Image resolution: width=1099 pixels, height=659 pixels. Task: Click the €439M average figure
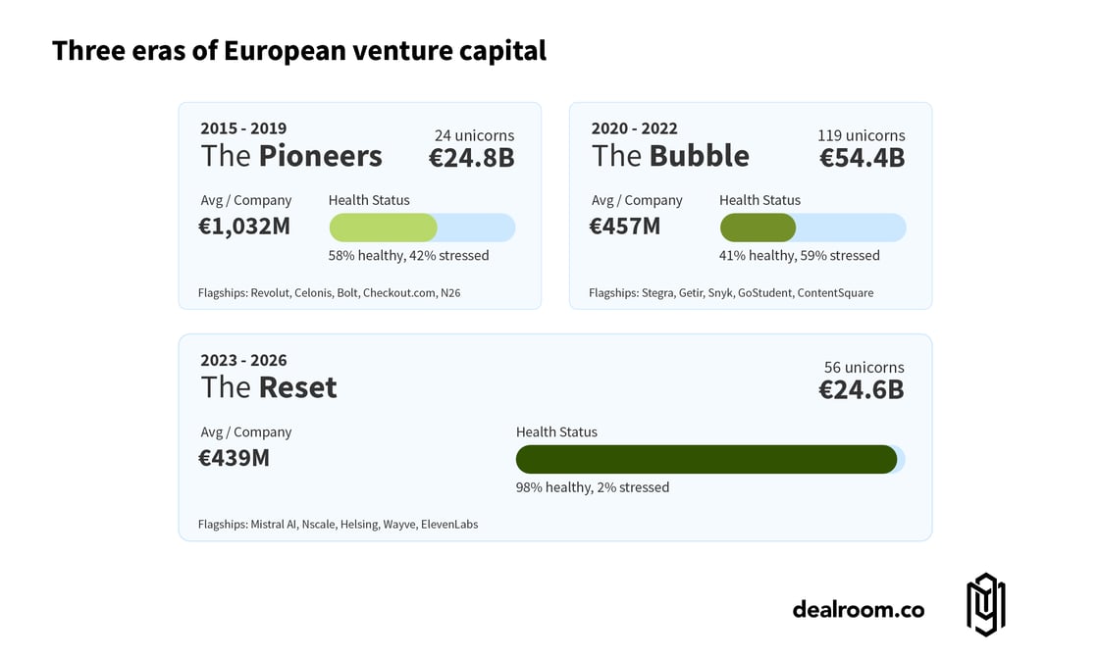pyautogui.click(x=234, y=457)
